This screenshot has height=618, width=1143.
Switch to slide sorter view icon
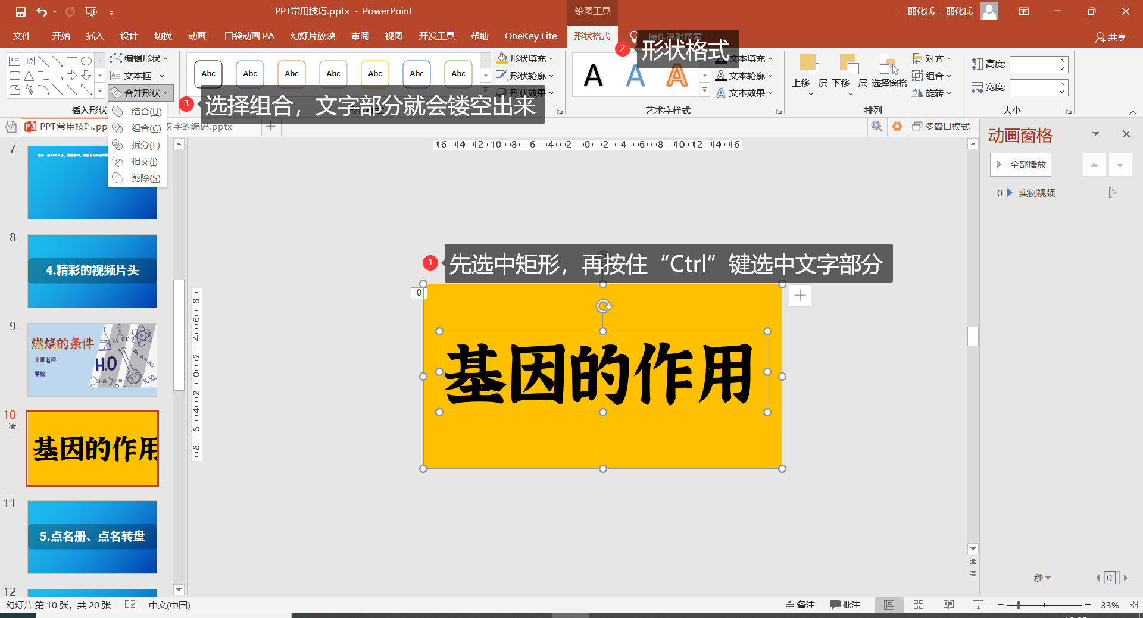[x=919, y=605]
